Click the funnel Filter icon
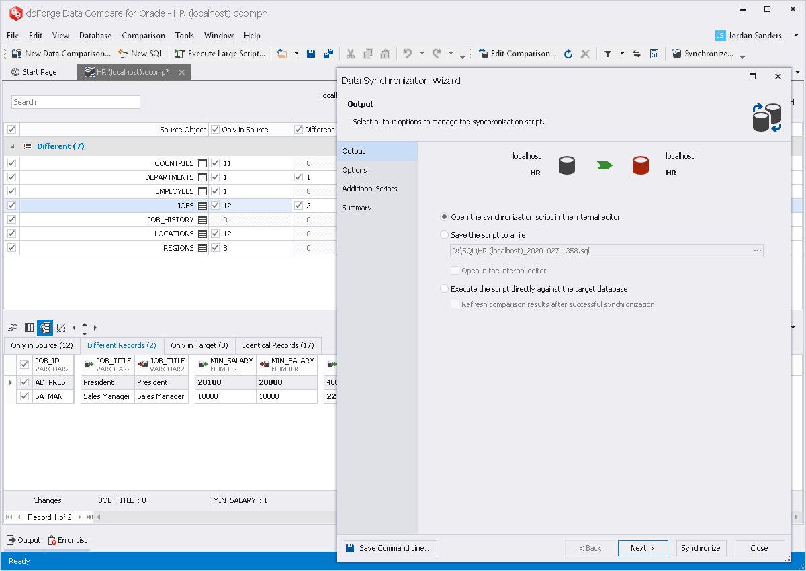 pyautogui.click(x=608, y=54)
